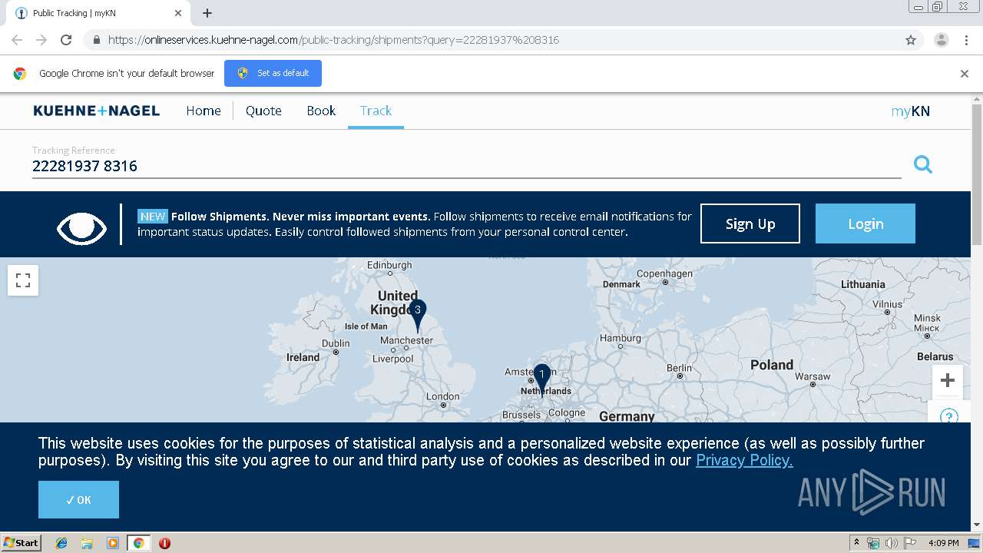Launch Internet Explorer from taskbar
Image resolution: width=983 pixels, height=553 pixels.
click(x=61, y=542)
